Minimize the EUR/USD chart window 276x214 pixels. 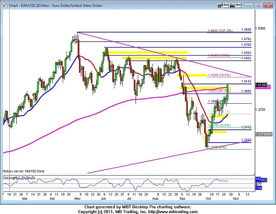tap(249, 6)
